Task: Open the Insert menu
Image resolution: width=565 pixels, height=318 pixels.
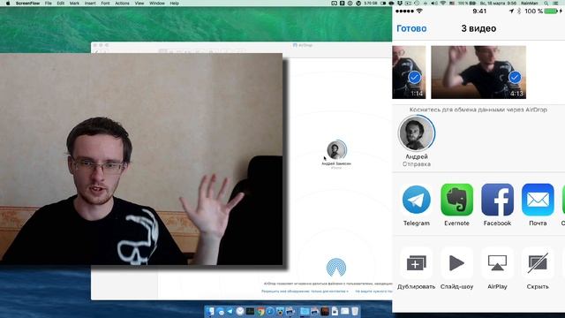Action: point(90,3)
